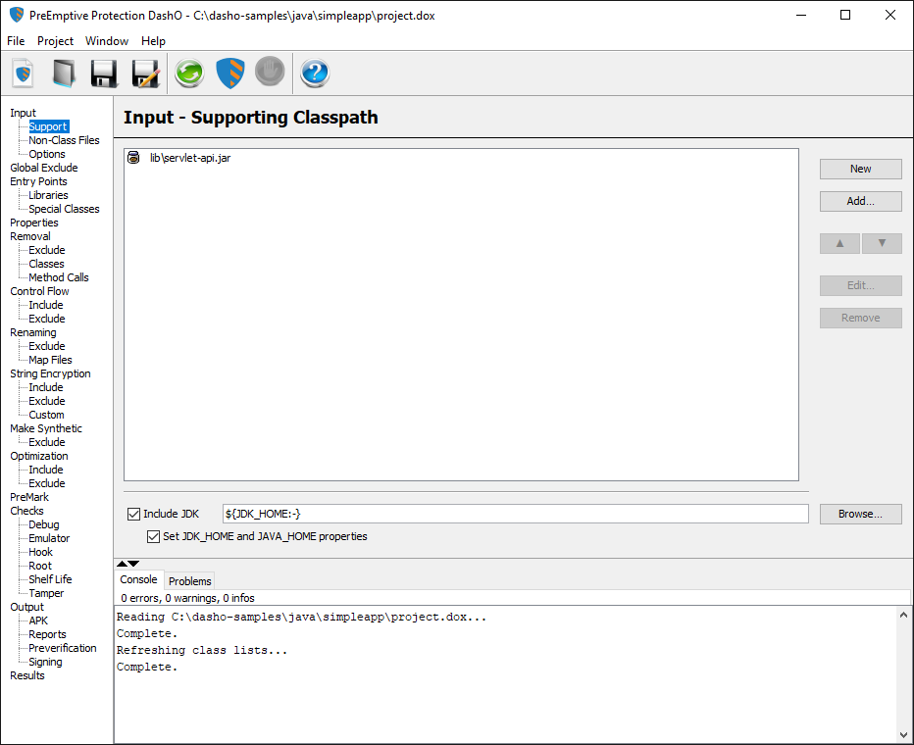Select Method Calls under Removal
914x745 pixels.
59,277
